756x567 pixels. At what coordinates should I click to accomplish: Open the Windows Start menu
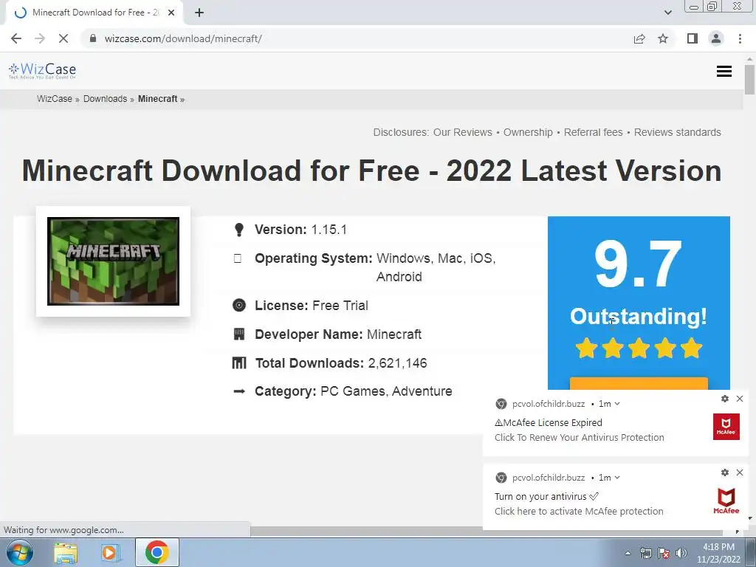[x=20, y=552]
